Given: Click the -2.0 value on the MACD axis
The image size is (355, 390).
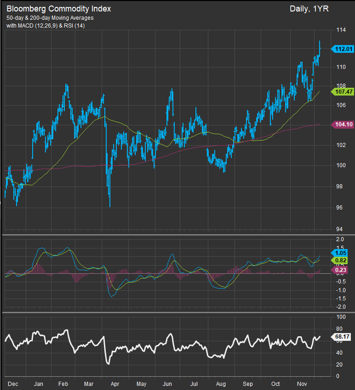Looking at the screenshot, I should click(x=340, y=307).
